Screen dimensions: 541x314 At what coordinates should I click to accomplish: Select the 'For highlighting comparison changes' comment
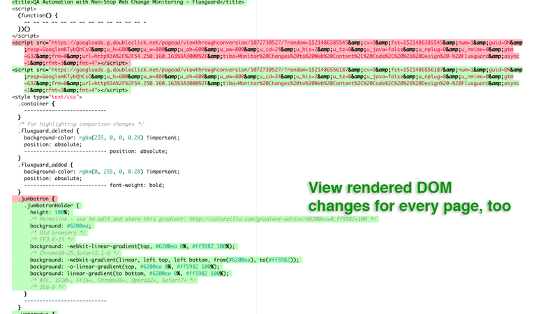click(81, 124)
